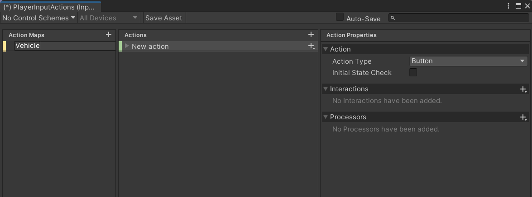
Task: Collapse the Action foldout header
Action: coord(326,49)
